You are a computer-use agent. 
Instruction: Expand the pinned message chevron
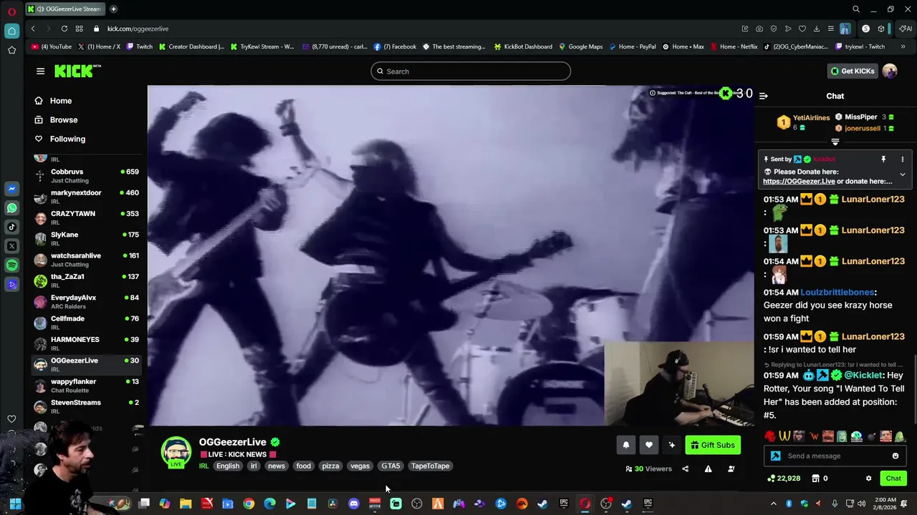click(x=903, y=175)
